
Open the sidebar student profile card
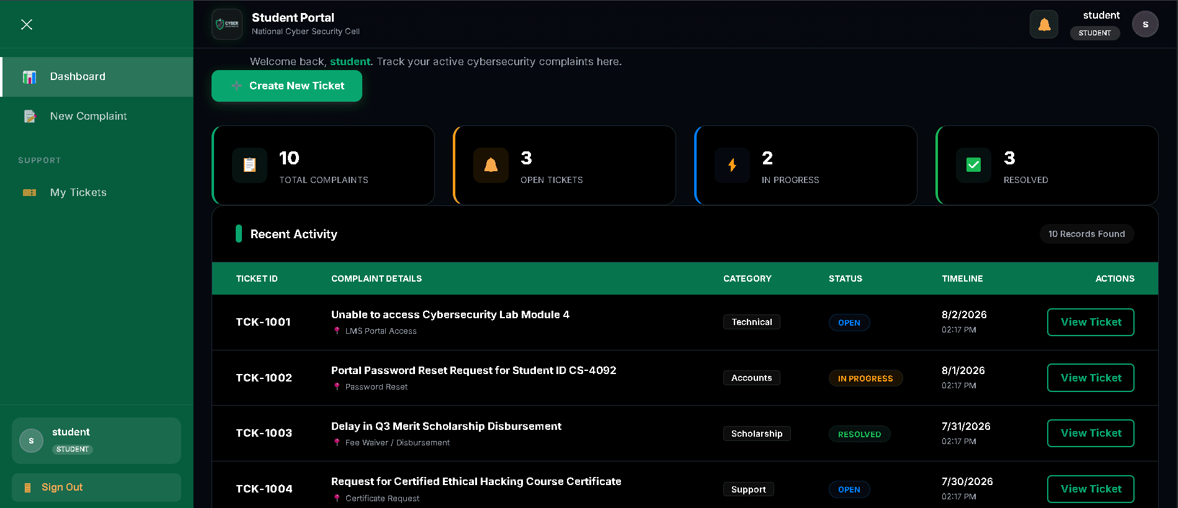(x=96, y=440)
